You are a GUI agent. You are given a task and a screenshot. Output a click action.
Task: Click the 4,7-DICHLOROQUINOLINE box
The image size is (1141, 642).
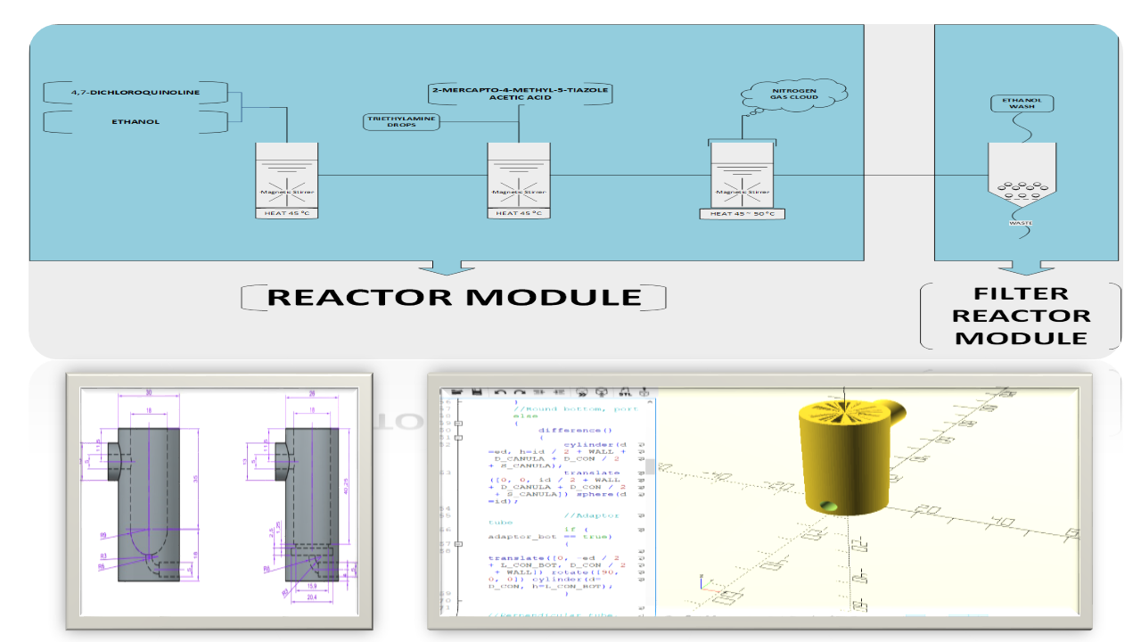coord(135,93)
